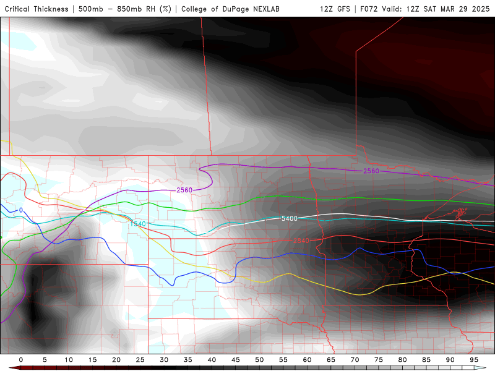This screenshot has width=495, height=371.
Task: Select colorbar tick label '90'
Action: 450,360
